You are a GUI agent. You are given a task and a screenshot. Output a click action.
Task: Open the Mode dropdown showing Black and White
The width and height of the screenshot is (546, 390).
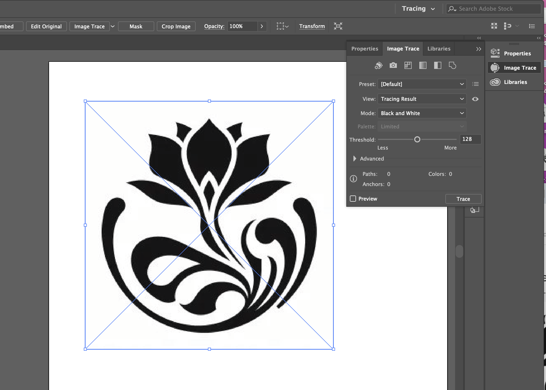coord(422,113)
